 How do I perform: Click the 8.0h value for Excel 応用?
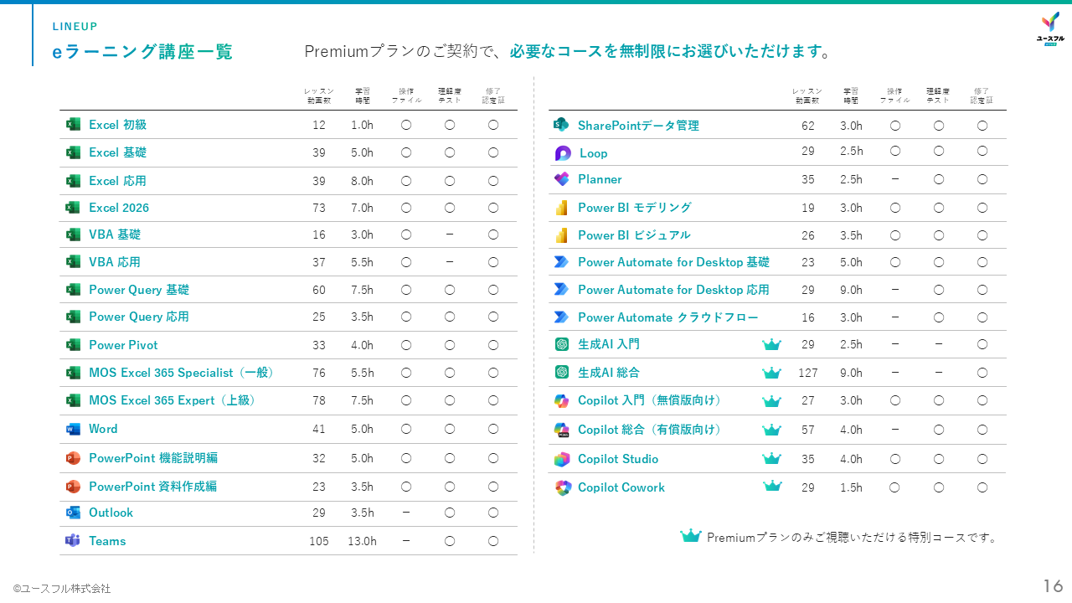362,180
